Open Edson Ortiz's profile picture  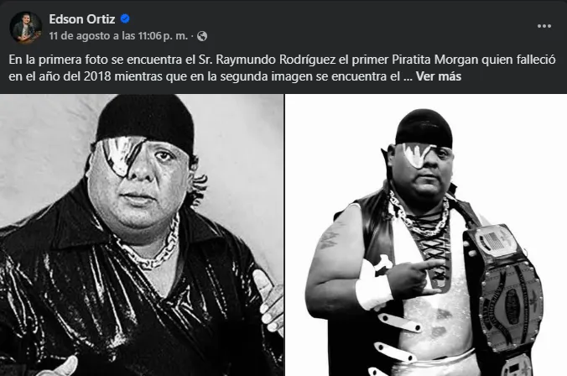tap(26, 27)
